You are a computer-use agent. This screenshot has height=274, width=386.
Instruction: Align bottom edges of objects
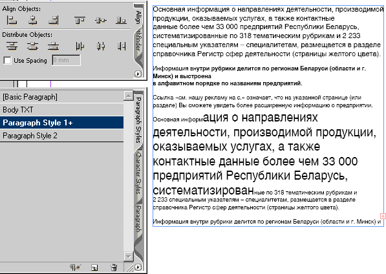121,20
